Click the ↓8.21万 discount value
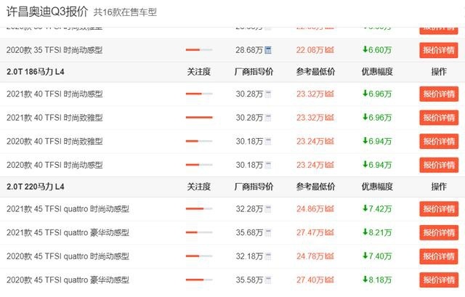Screen dimensions: 465x297 point(377,232)
